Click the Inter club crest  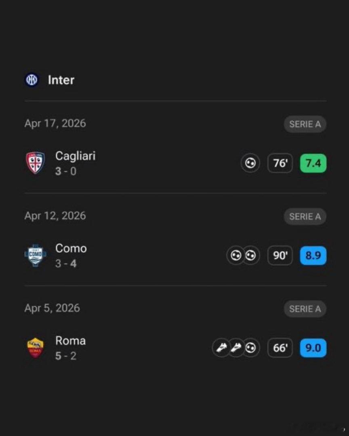(32, 80)
